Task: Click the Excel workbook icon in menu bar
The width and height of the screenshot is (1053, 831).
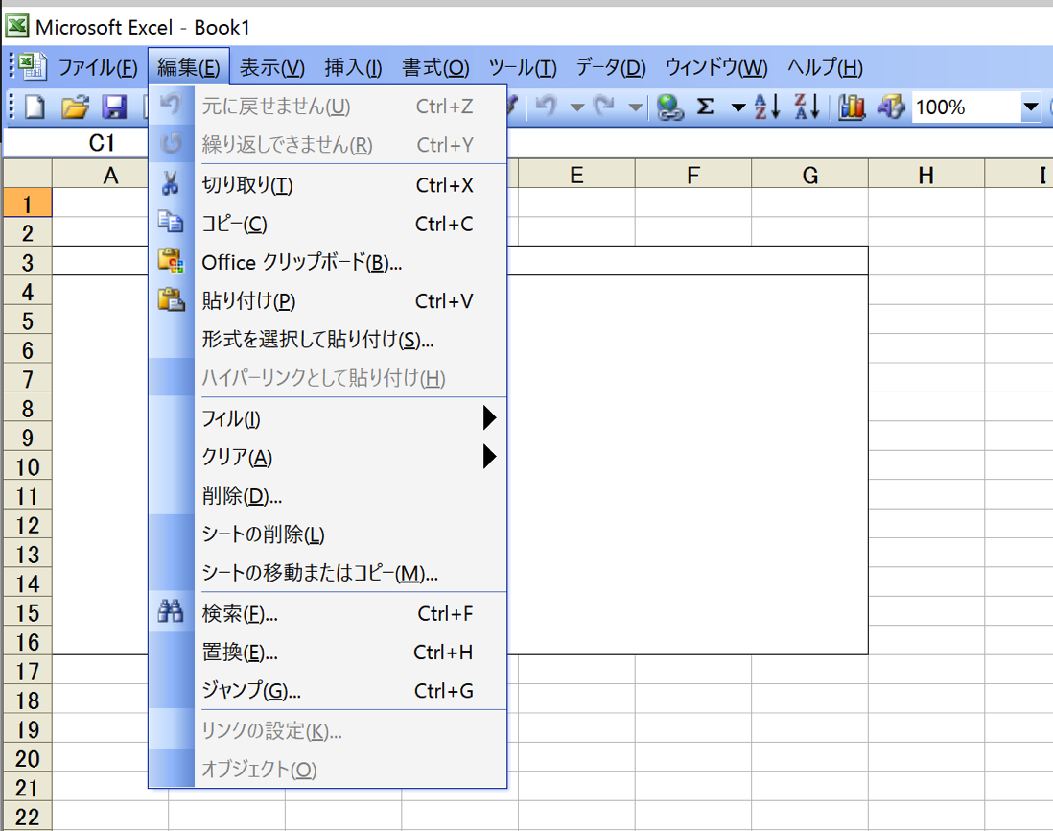Action: coord(31,66)
